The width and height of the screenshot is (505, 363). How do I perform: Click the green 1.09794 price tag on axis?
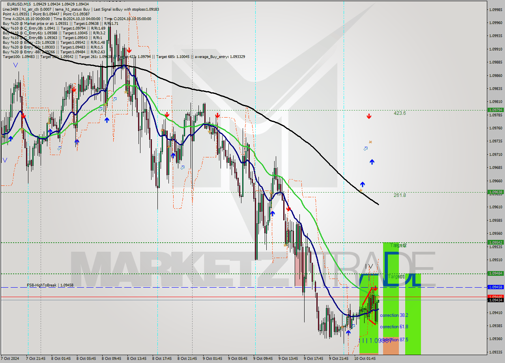(x=496, y=110)
